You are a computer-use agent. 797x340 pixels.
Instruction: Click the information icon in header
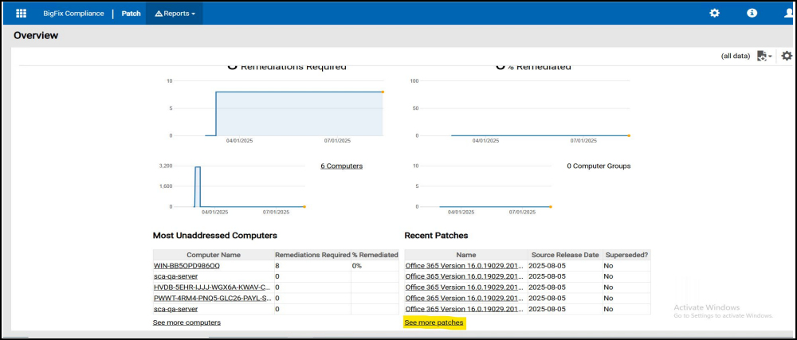(752, 14)
